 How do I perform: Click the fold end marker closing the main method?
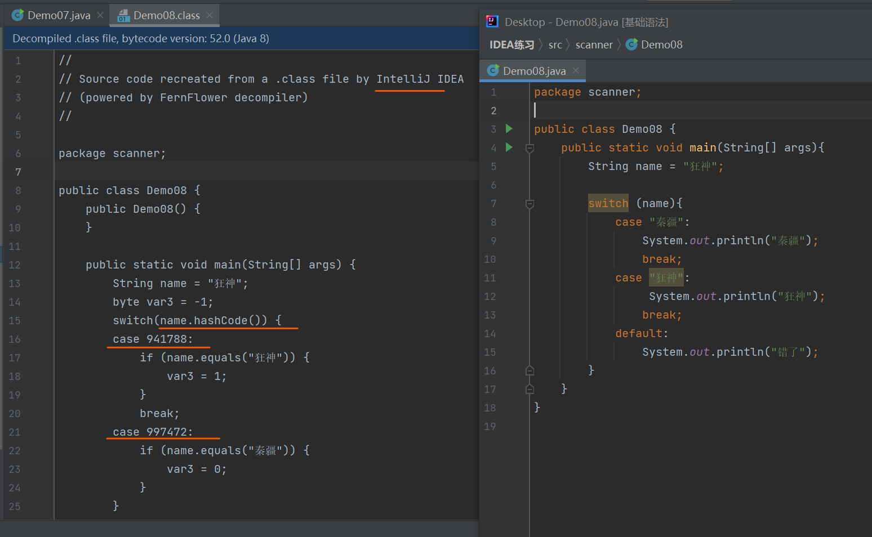tap(530, 389)
